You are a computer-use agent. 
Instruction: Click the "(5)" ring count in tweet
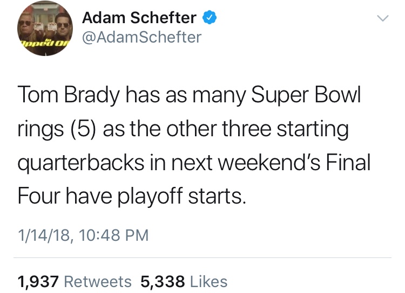[83, 129]
